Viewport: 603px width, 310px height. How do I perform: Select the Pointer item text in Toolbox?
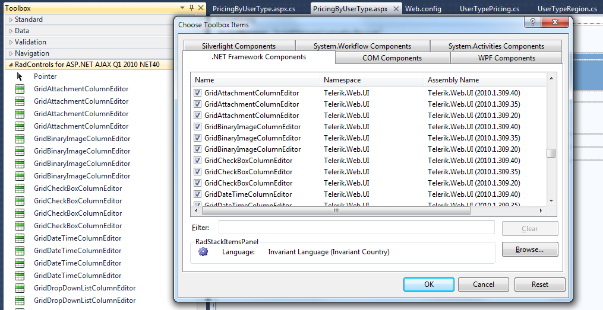pyautogui.click(x=45, y=76)
